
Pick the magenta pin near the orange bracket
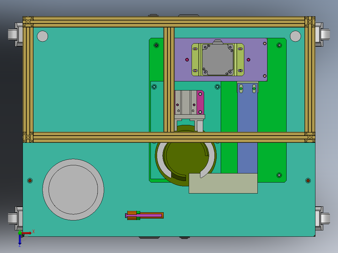coord(144,215)
